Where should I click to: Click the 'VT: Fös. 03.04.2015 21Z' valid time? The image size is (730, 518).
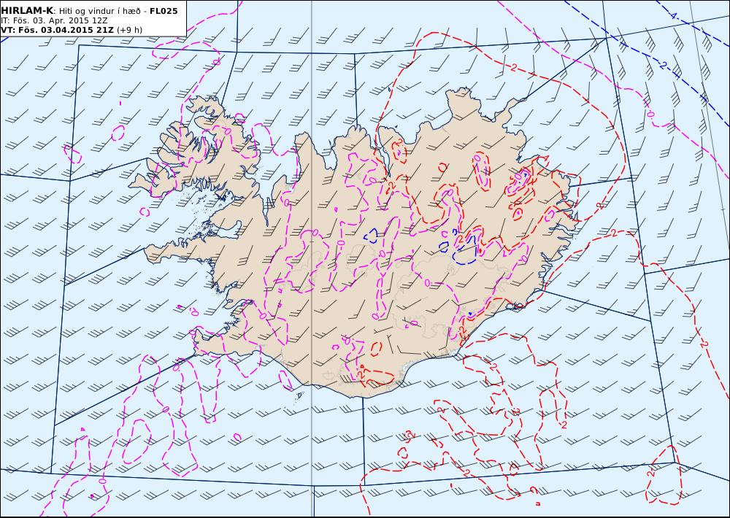click(57, 30)
